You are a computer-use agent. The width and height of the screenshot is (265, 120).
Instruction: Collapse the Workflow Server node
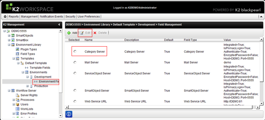tap(9, 90)
